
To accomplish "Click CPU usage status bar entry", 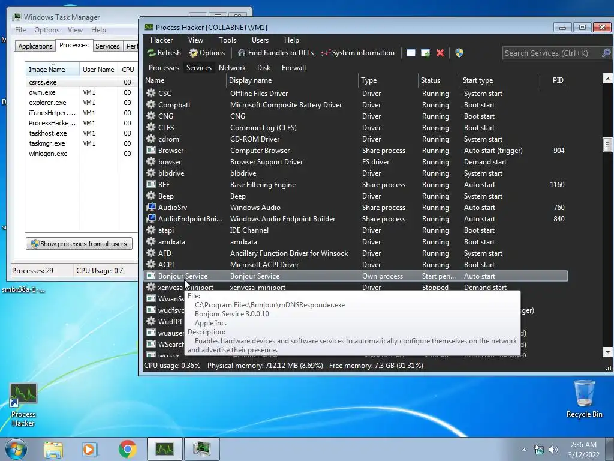I will [x=172, y=366].
